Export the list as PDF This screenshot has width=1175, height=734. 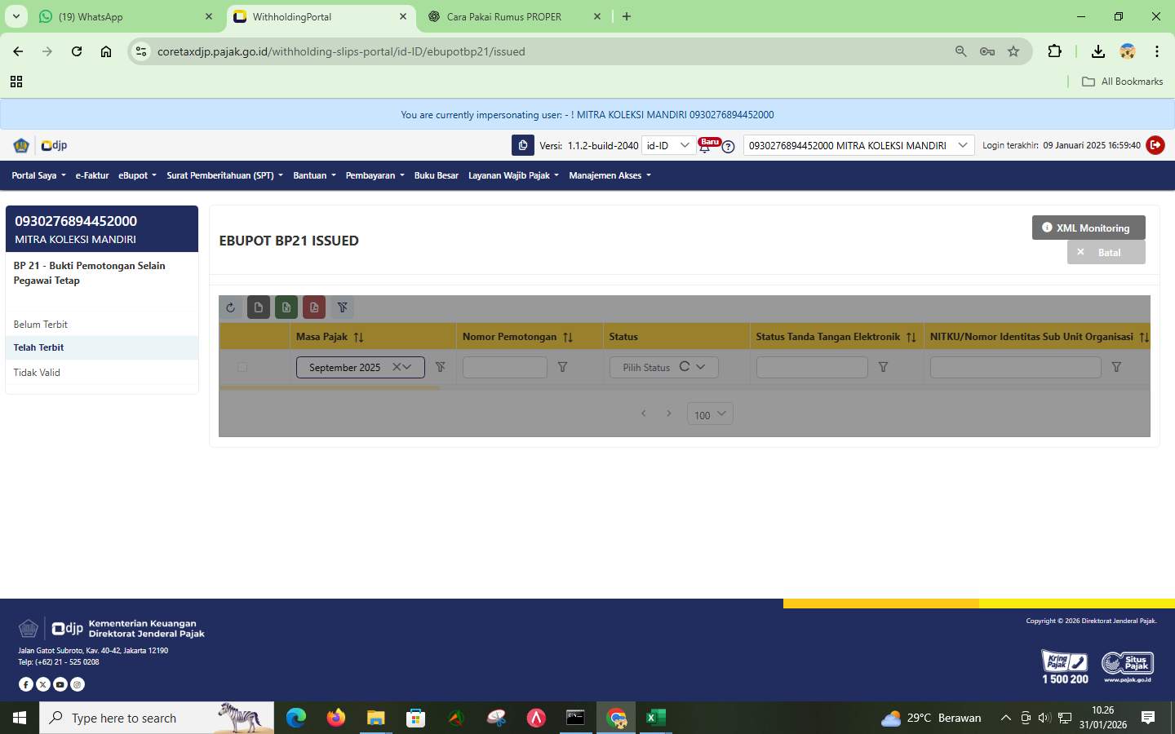(314, 307)
